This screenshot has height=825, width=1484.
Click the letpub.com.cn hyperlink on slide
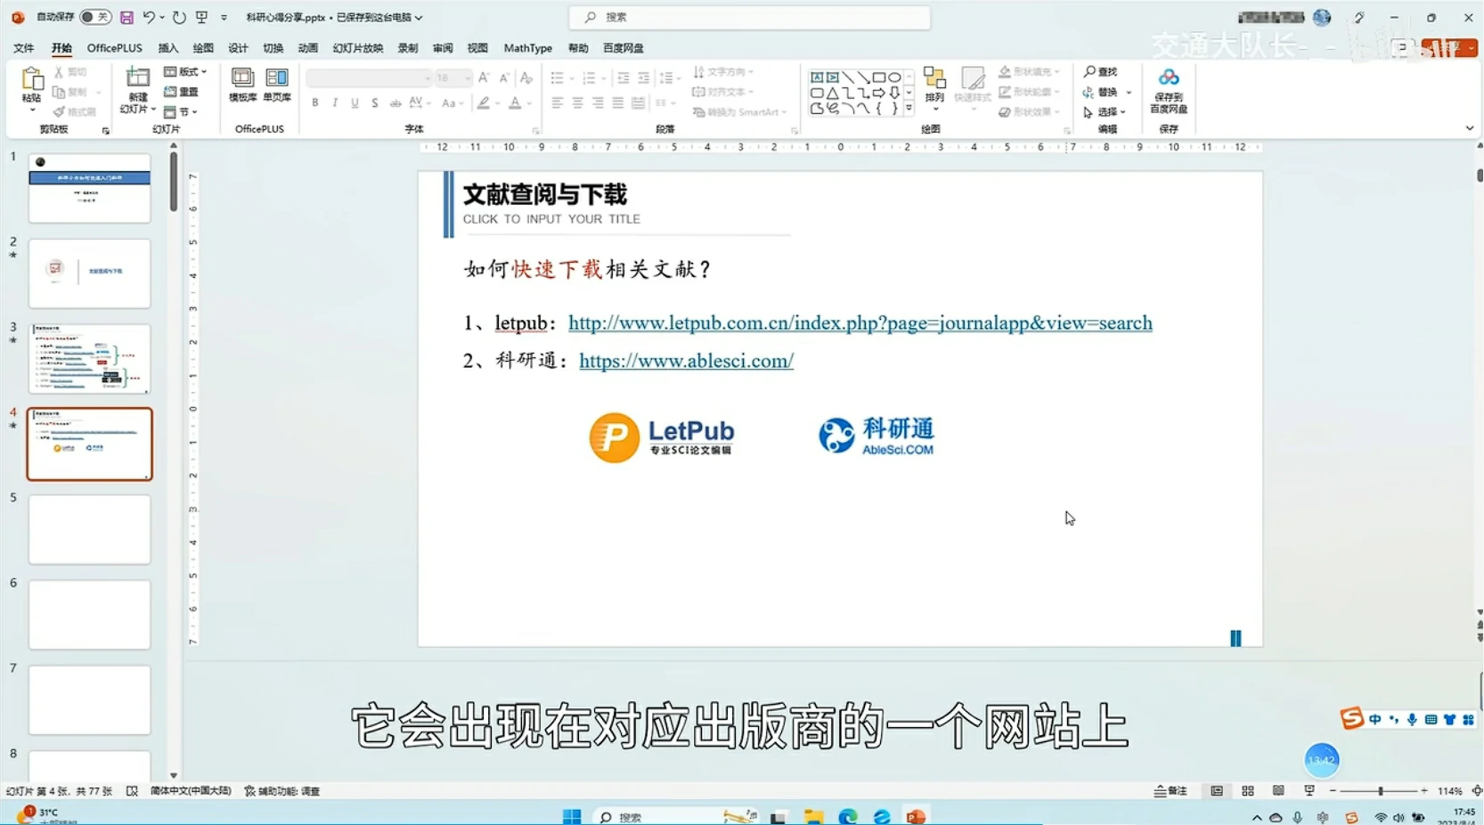coord(860,323)
